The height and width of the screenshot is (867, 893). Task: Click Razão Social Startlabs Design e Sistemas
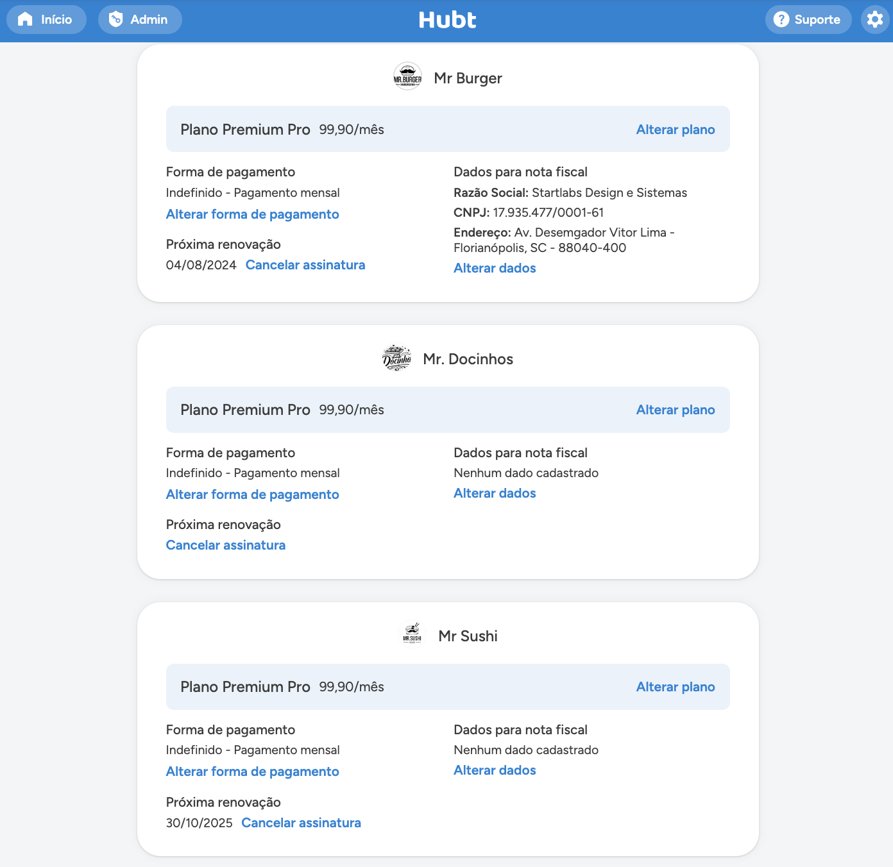570,192
